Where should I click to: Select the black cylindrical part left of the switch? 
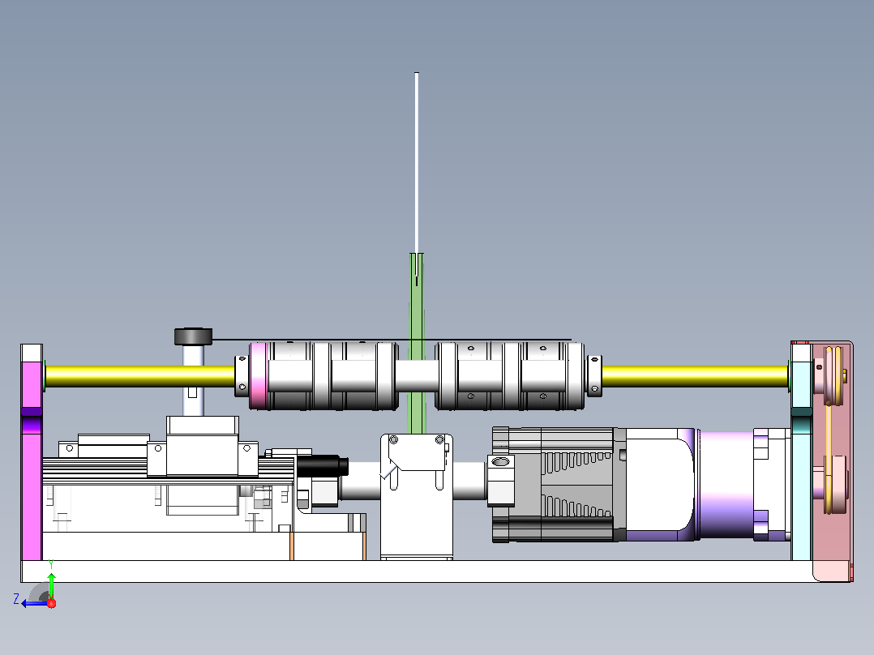[x=322, y=466]
